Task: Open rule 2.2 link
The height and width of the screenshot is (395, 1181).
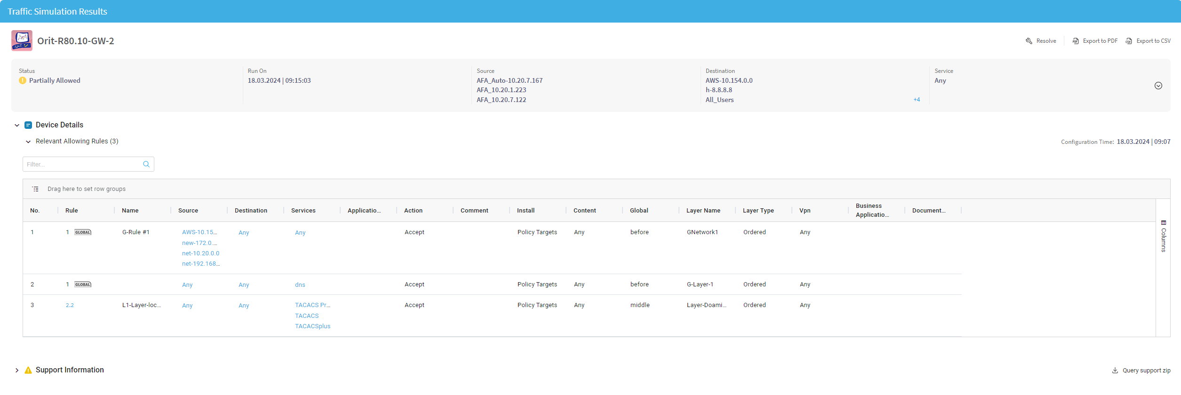Action: [x=70, y=306]
